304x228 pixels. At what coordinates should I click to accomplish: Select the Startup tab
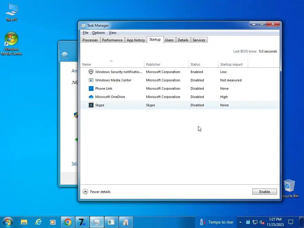pos(155,39)
